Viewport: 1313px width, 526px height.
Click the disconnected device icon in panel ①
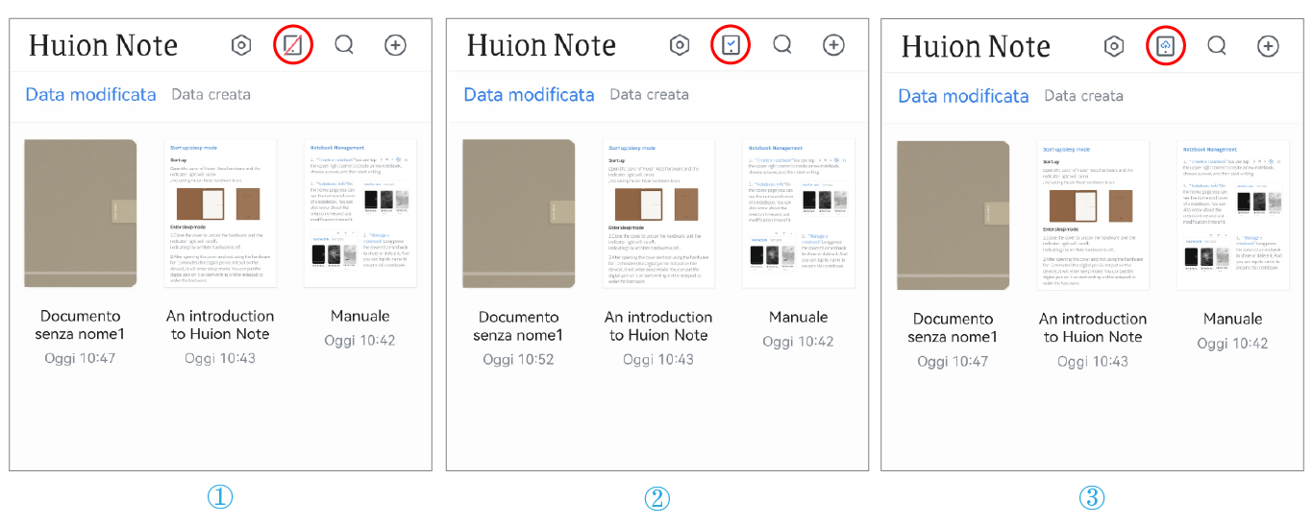coord(292,45)
